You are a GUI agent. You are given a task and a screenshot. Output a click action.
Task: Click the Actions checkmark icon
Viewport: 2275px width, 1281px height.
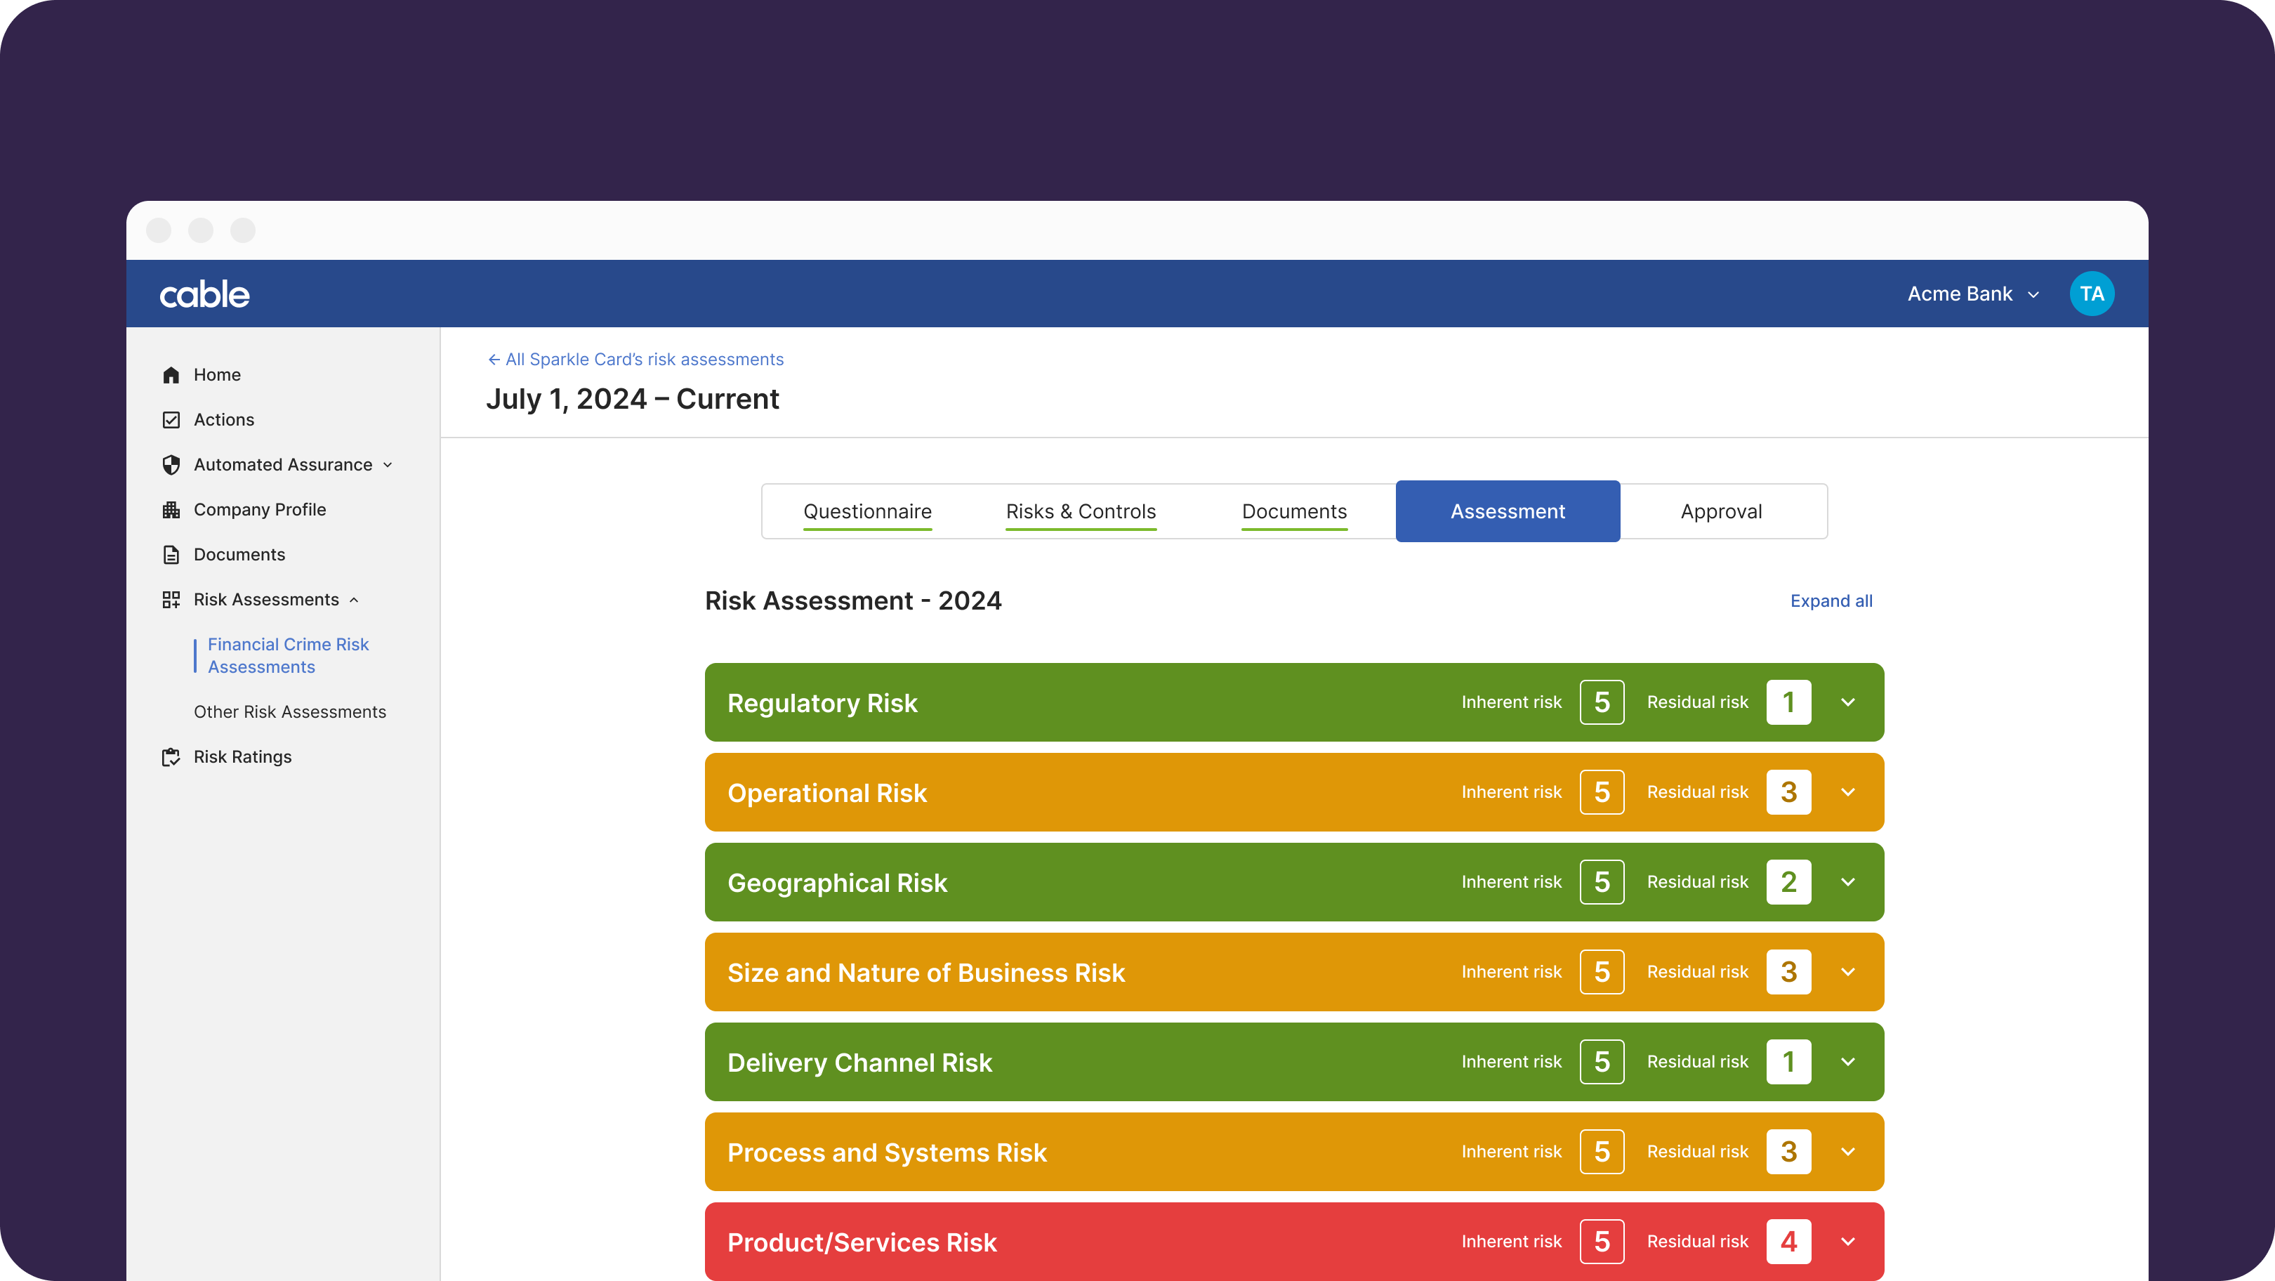pos(171,420)
